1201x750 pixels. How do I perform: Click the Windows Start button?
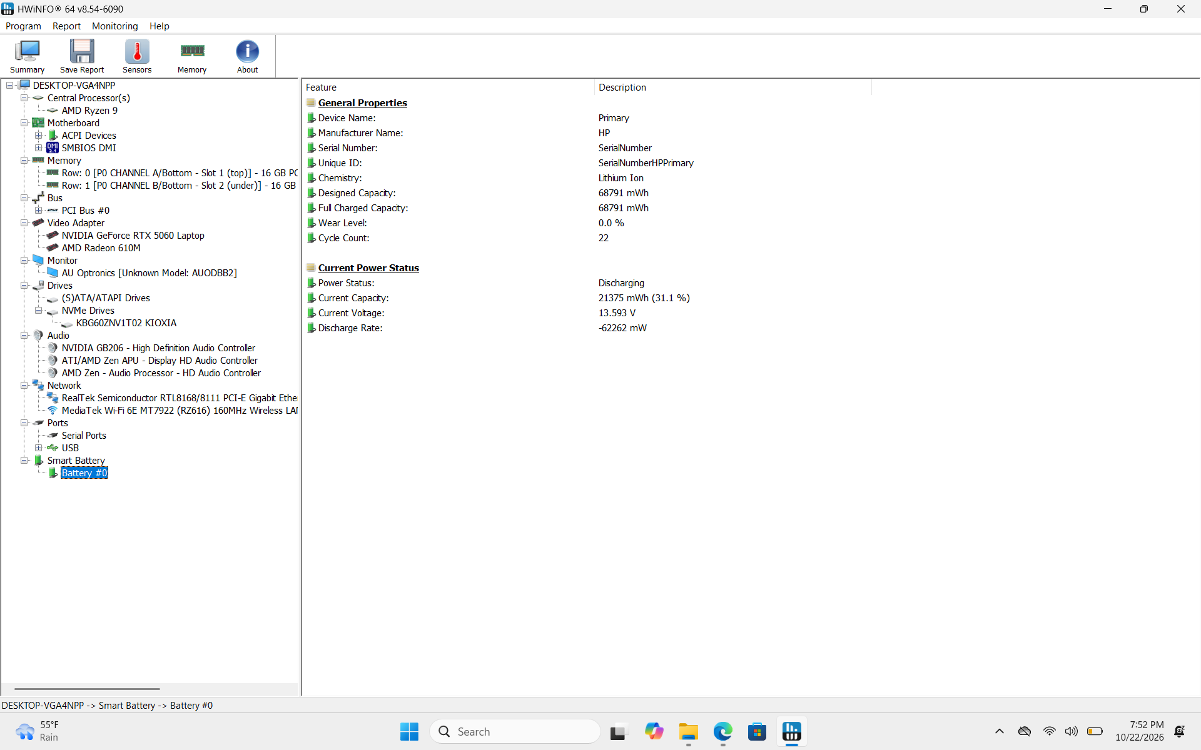409,731
